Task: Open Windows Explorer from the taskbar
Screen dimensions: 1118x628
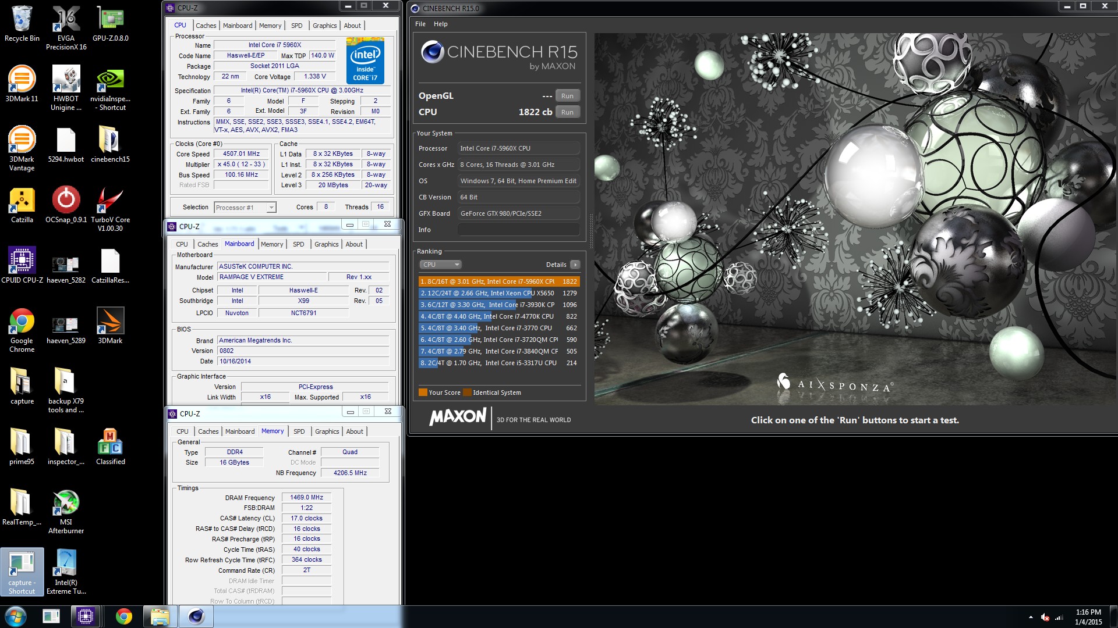Action: tap(160, 616)
